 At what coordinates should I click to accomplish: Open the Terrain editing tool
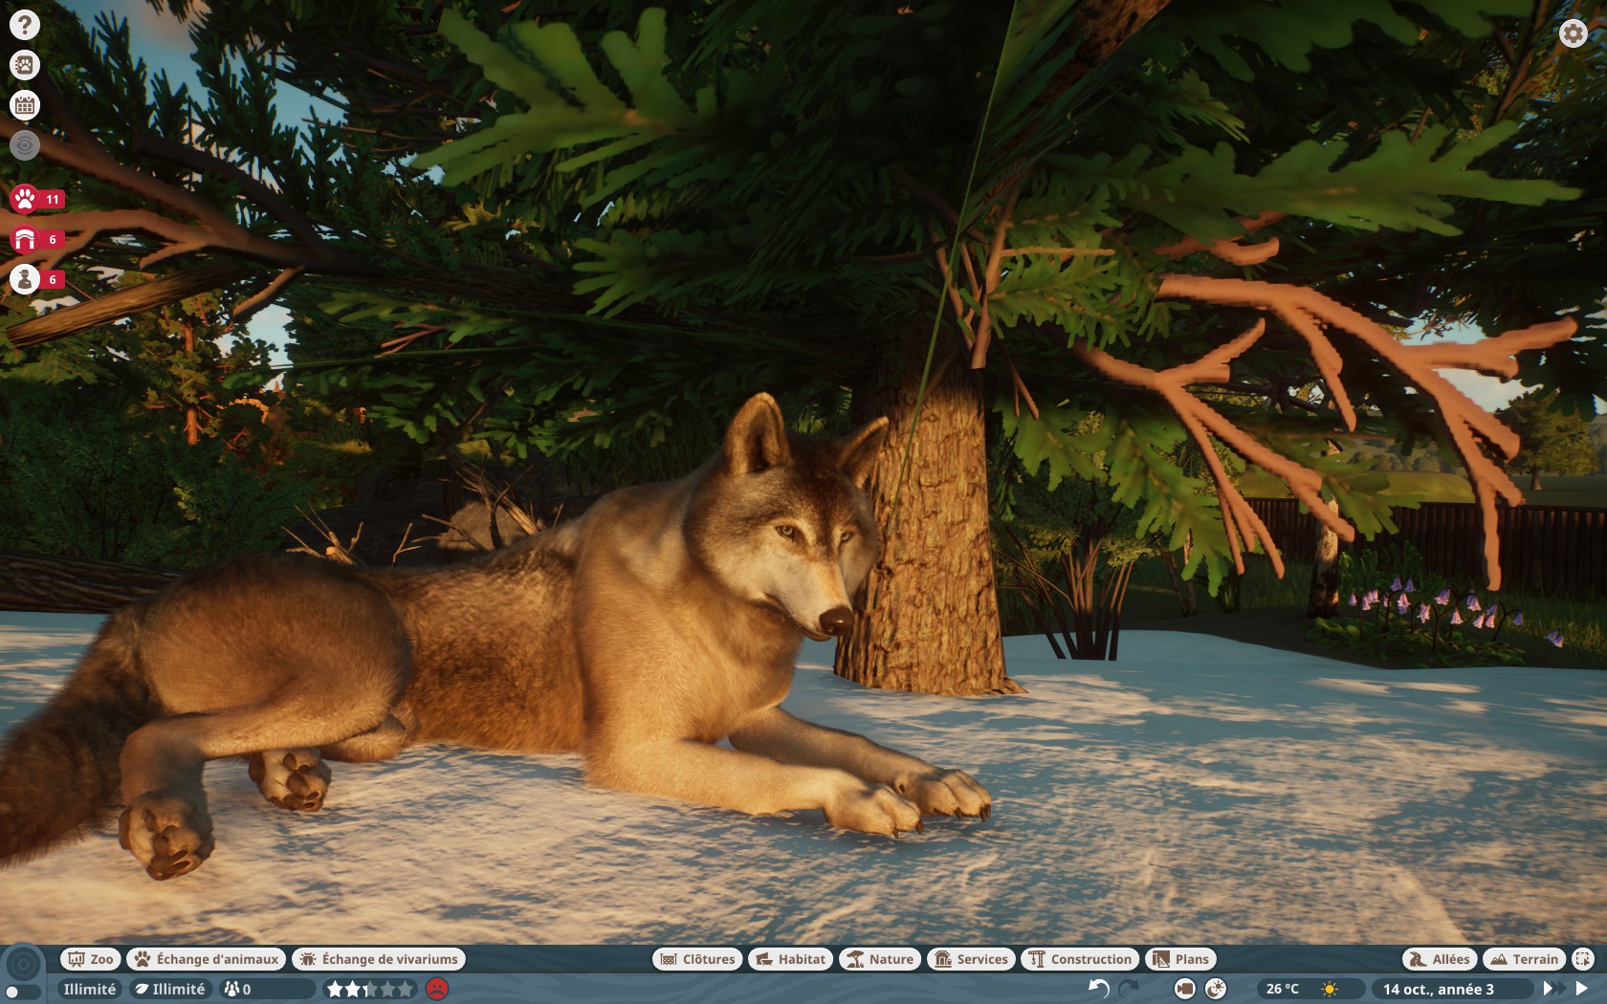1525,959
